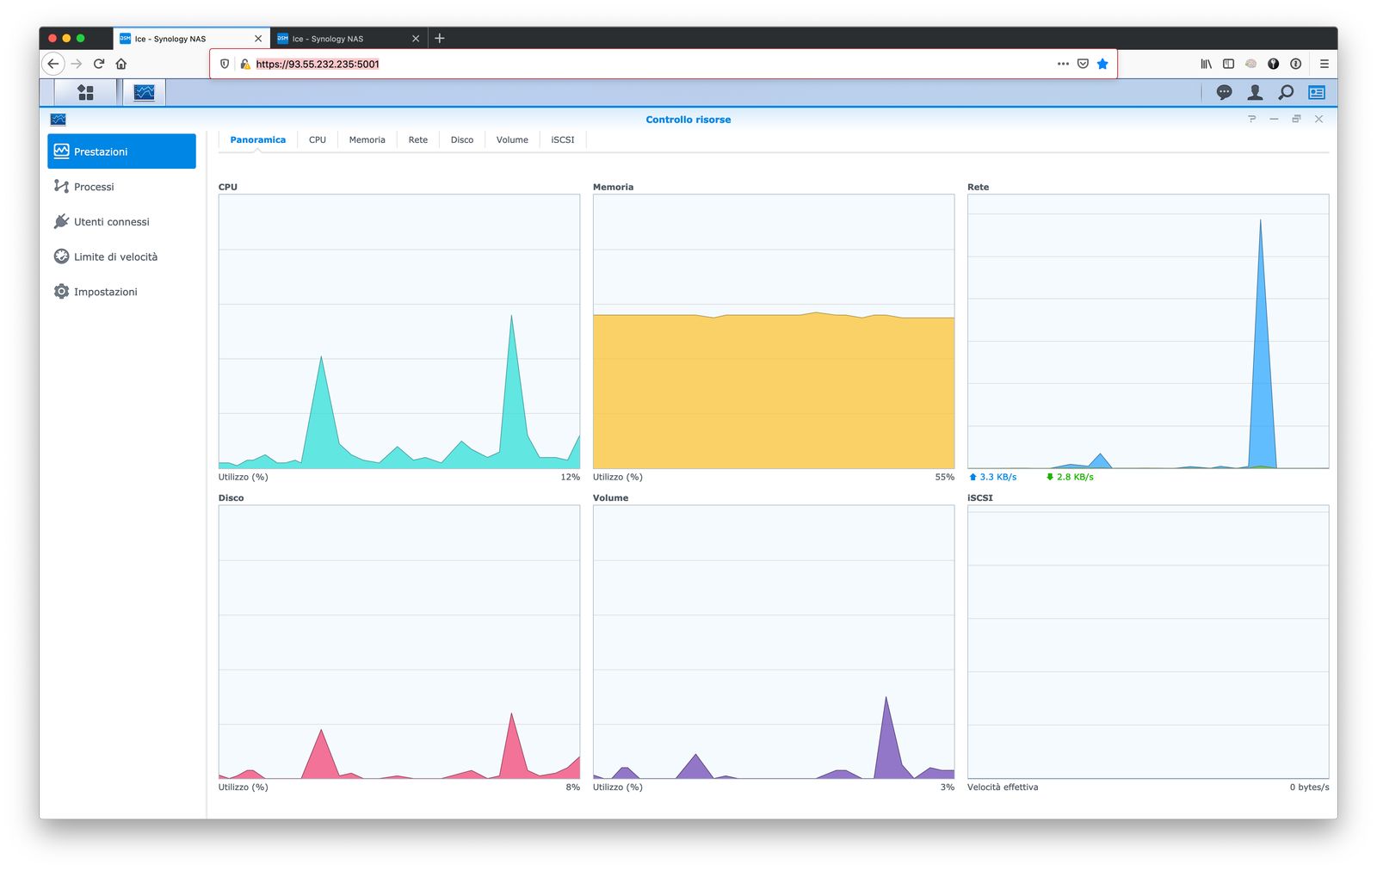Open DSM notifications speech bubble icon

point(1224,92)
